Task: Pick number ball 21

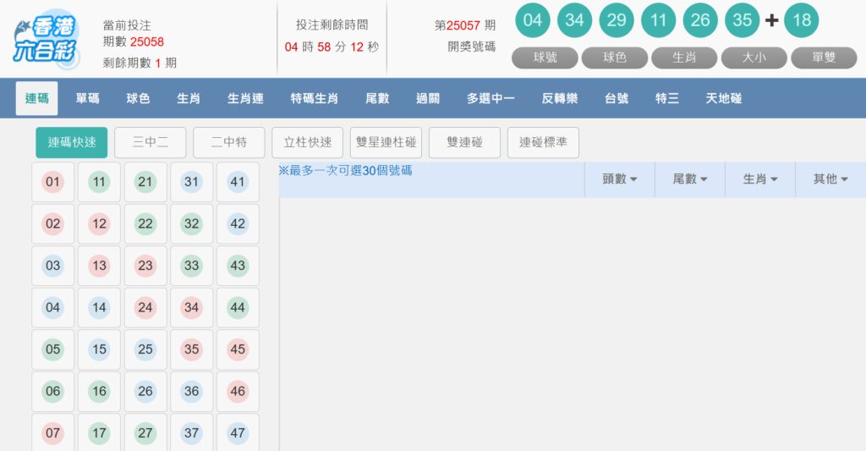Action: [x=145, y=182]
